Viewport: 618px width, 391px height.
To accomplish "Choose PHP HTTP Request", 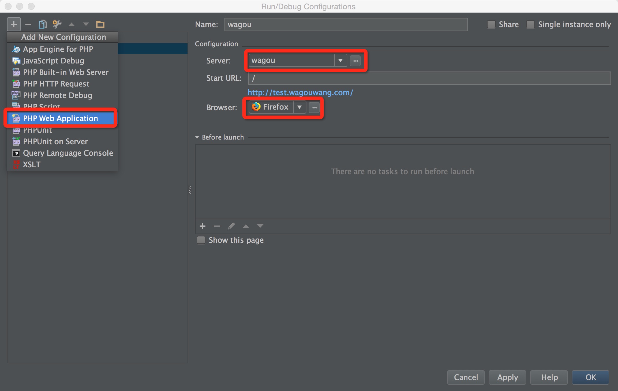I will click(62, 84).
